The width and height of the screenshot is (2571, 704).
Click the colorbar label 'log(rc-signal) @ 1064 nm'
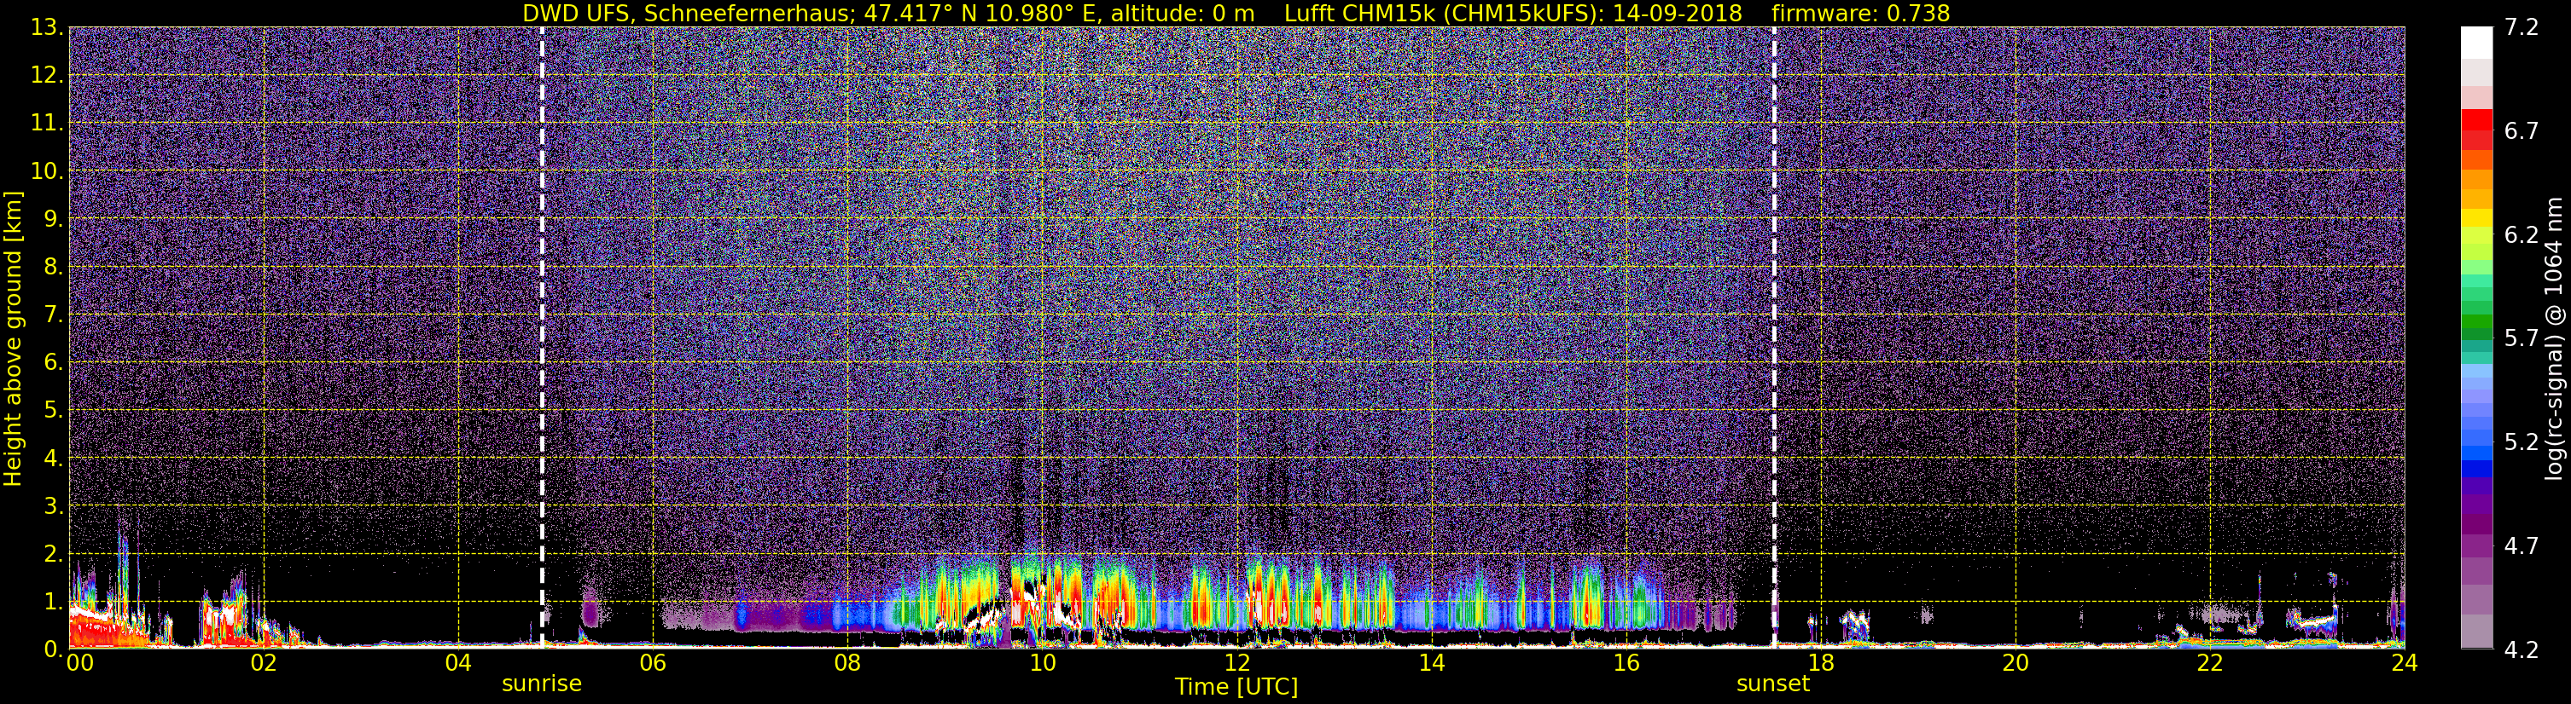[2552, 339]
